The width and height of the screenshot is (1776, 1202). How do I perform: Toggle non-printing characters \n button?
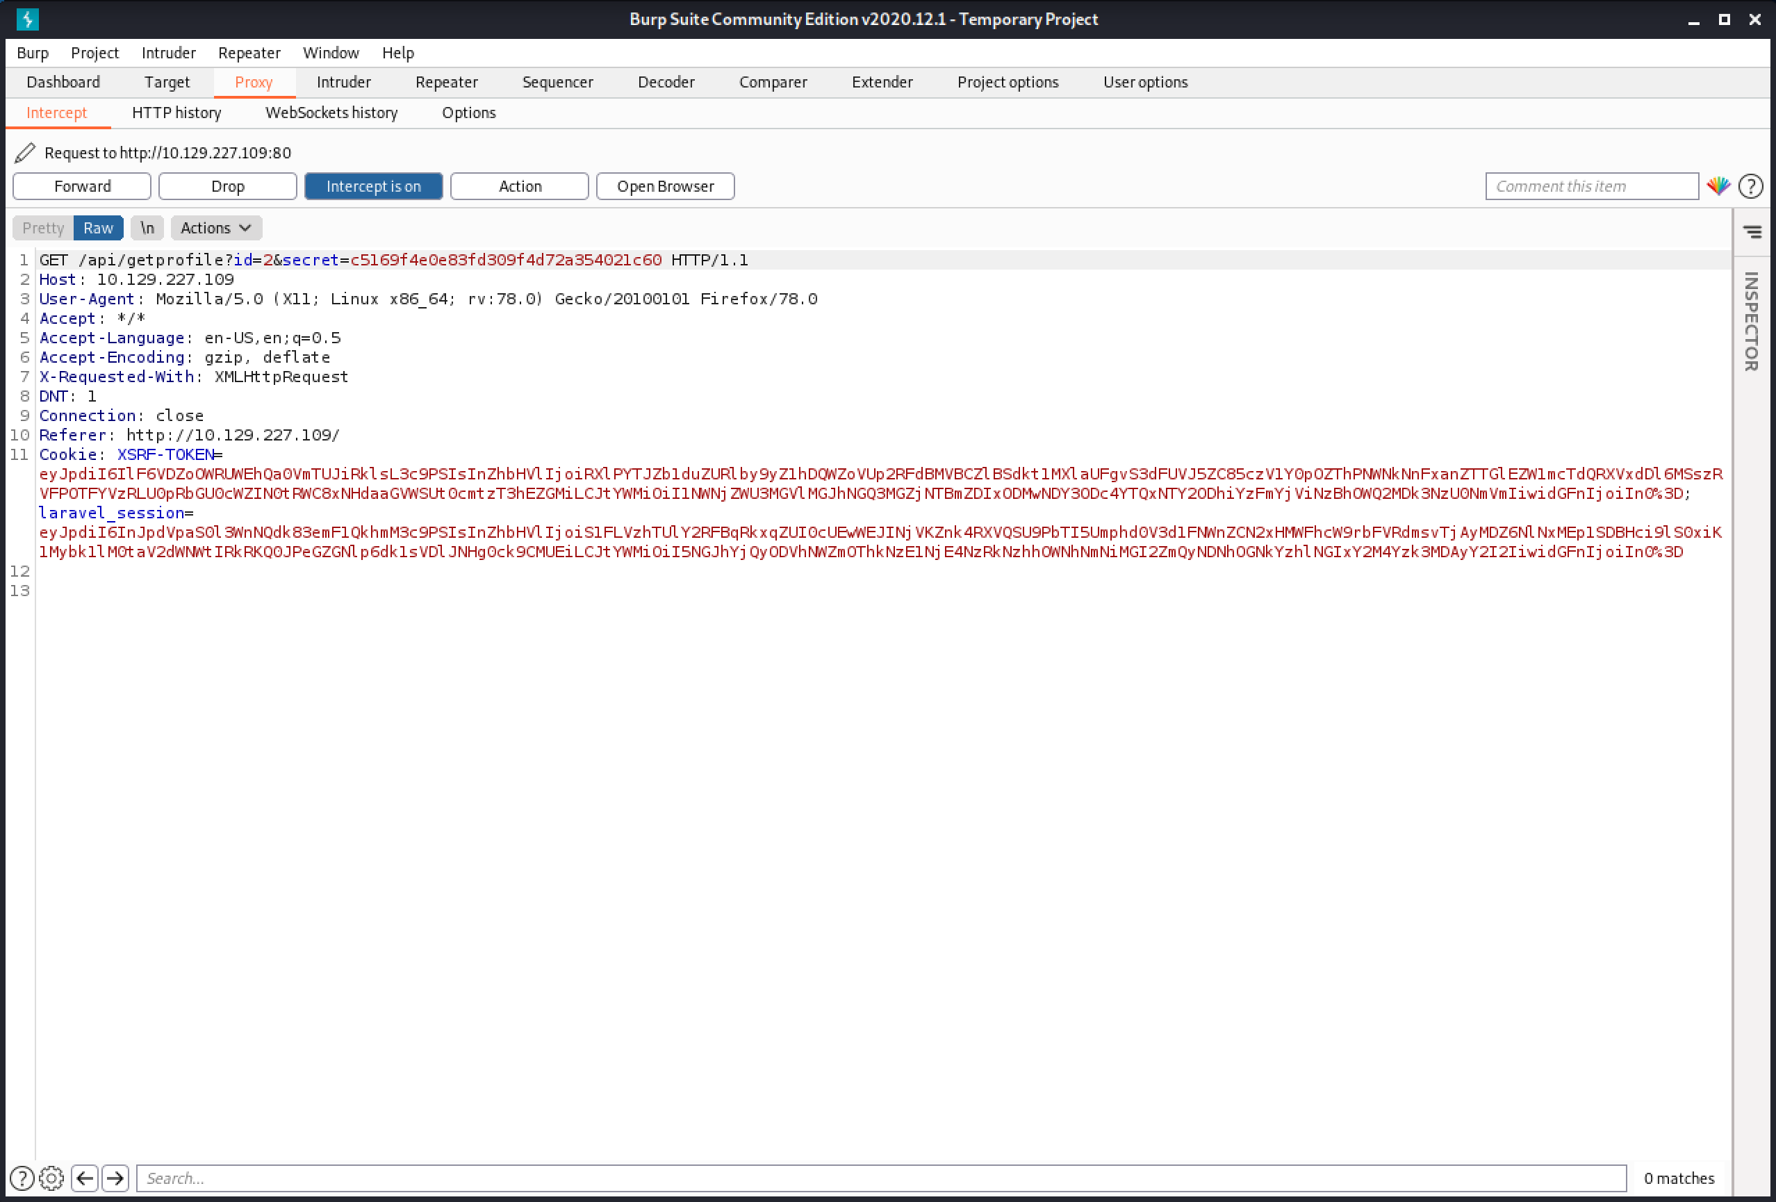pyautogui.click(x=147, y=228)
